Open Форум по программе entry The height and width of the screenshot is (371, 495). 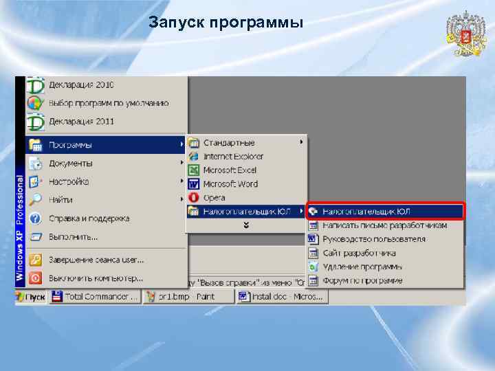point(385,280)
